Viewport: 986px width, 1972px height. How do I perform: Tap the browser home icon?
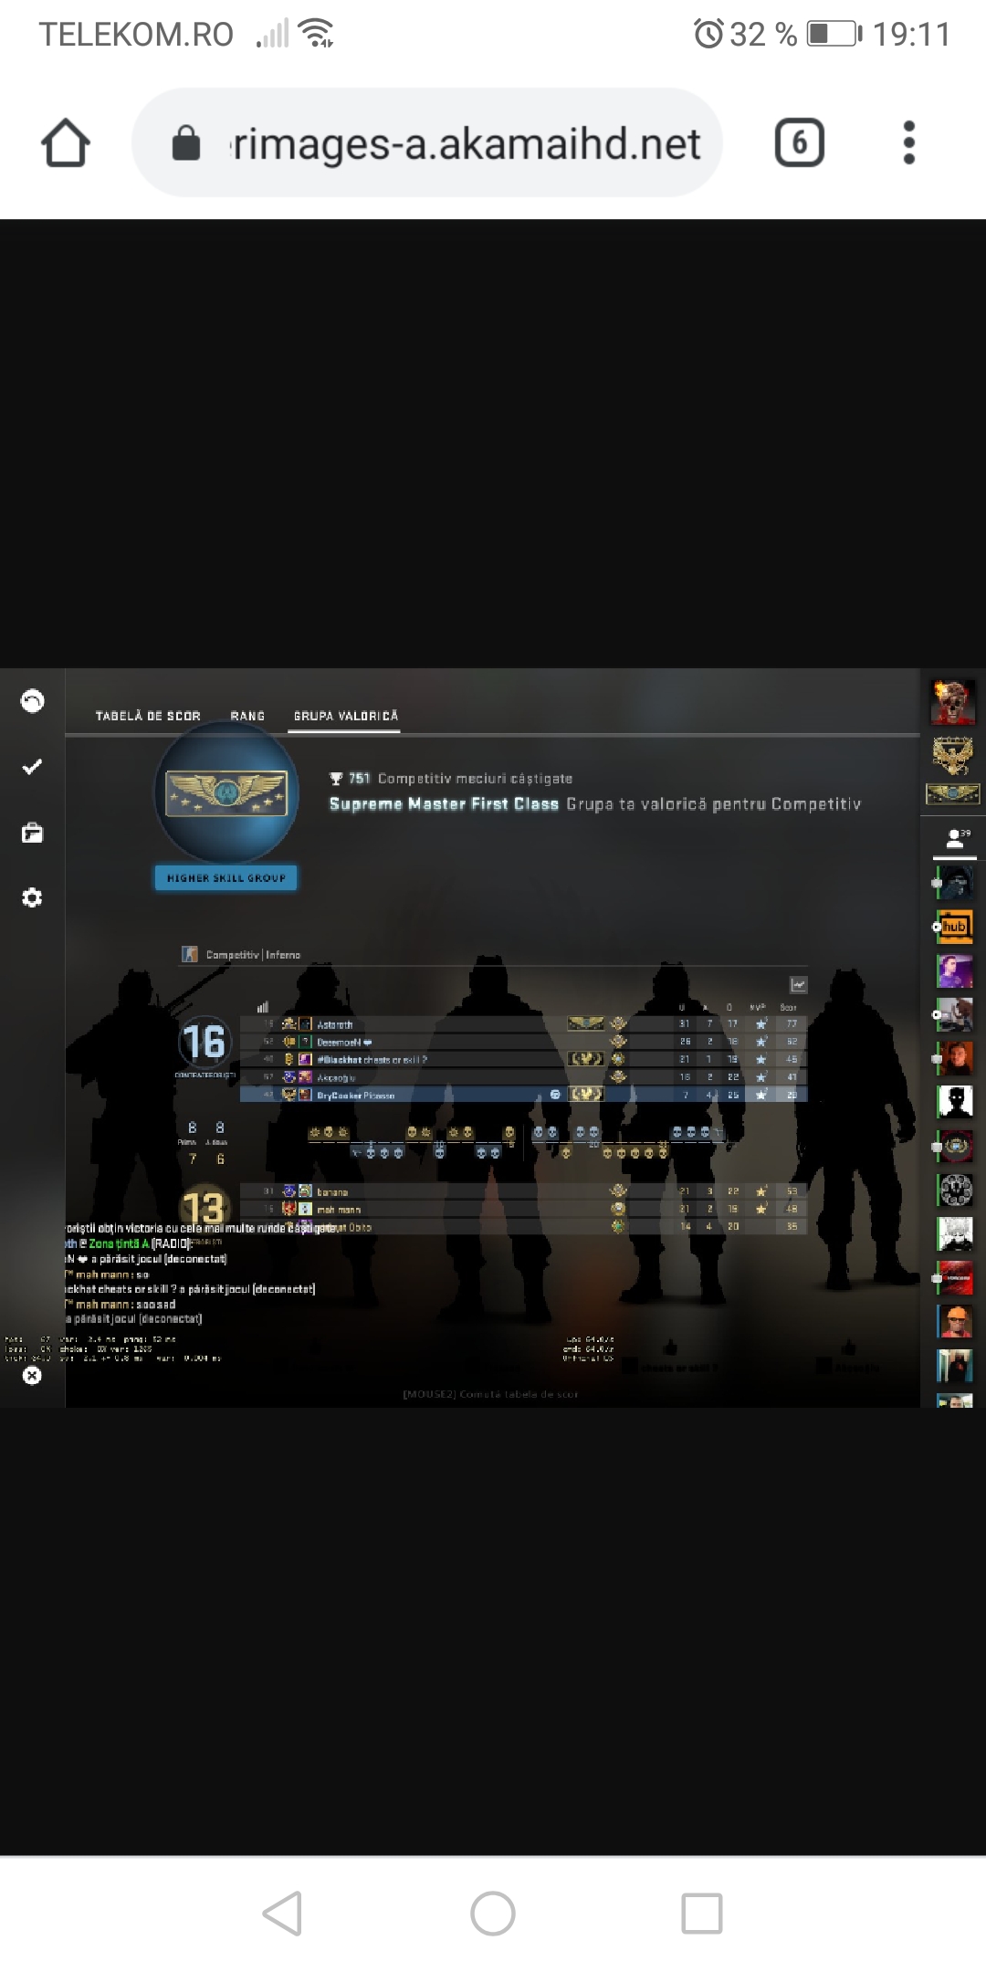66,143
